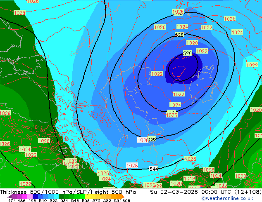Click the legend value 486
This screenshot has height=202, width=262.
click(x=22, y=200)
